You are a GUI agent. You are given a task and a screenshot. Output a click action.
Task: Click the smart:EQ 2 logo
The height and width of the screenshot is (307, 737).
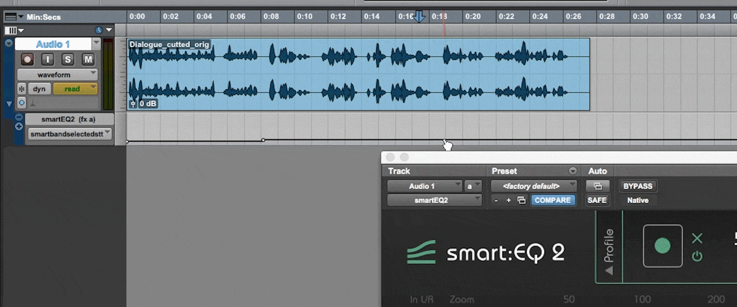click(x=486, y=253)
